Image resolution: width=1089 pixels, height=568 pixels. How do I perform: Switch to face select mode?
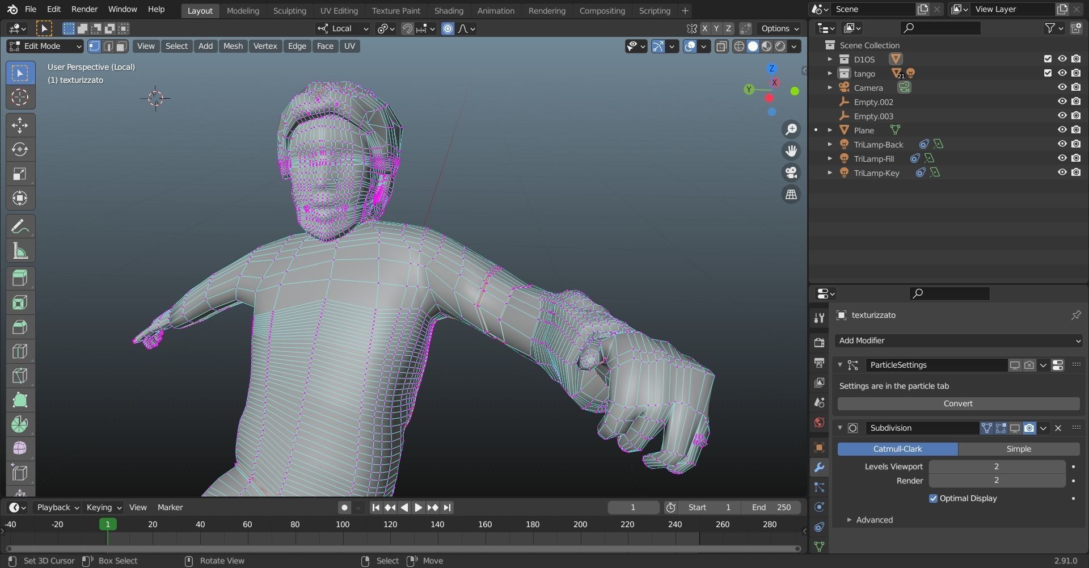tap(121, 46)
